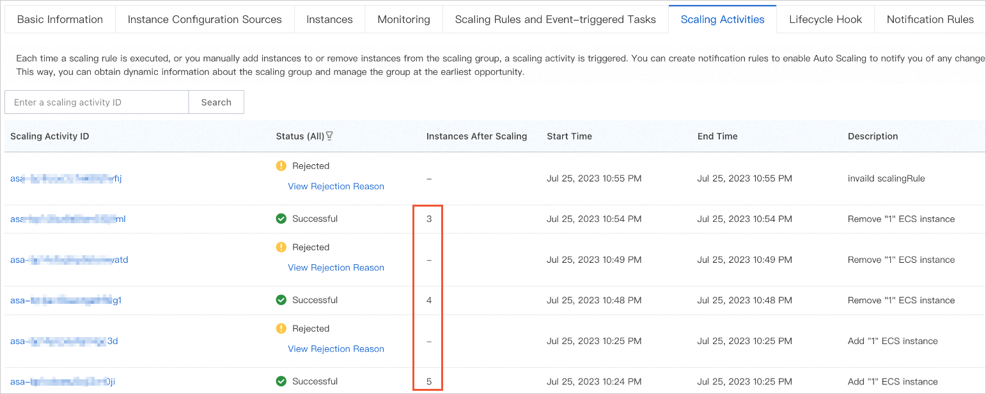The image size is (986, 394).
Task: Open scaling activity ID ending in g1
Action: [66, 300]
